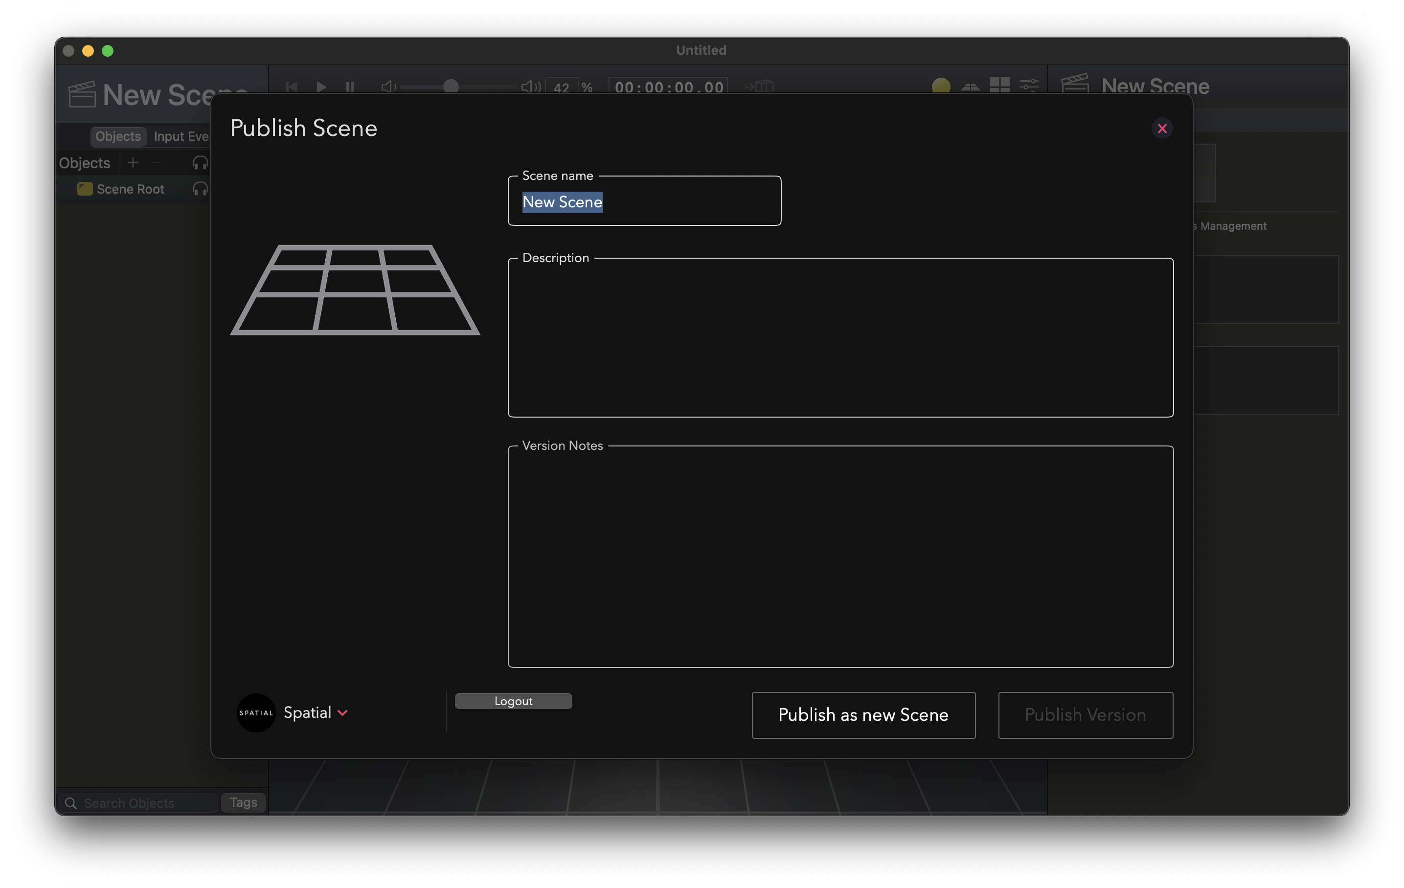Click the skip-to-start playback icon

tap(292, 87)
